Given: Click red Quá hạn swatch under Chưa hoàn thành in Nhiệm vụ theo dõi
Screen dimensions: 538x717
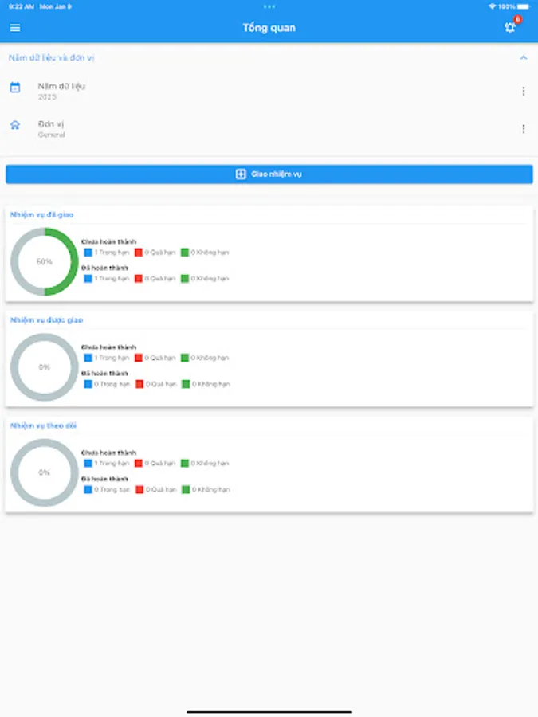Looking at the screenshot, I should (x=139, y=463).
